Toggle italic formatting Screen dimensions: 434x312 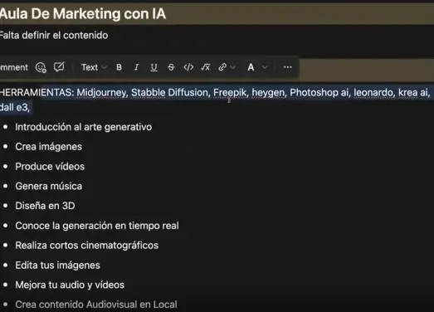click(136, 67)
